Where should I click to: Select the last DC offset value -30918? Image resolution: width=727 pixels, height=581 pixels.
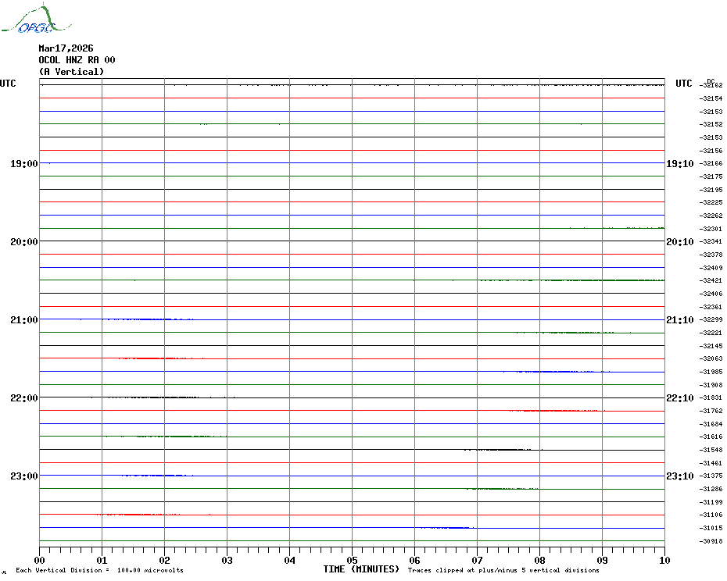[x=711, y=541]
